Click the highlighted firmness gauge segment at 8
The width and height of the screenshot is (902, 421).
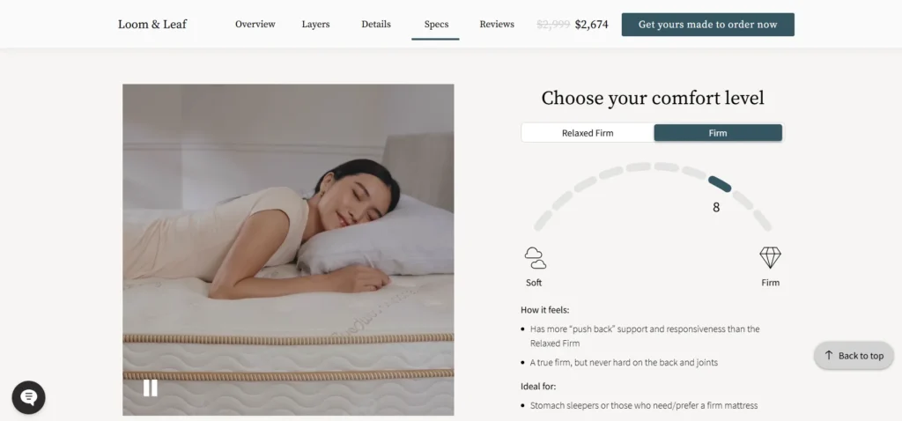click(720, 184)
